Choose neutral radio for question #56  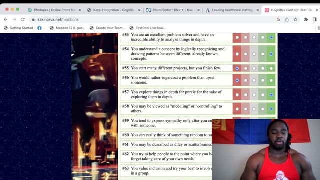pos(254,80)
